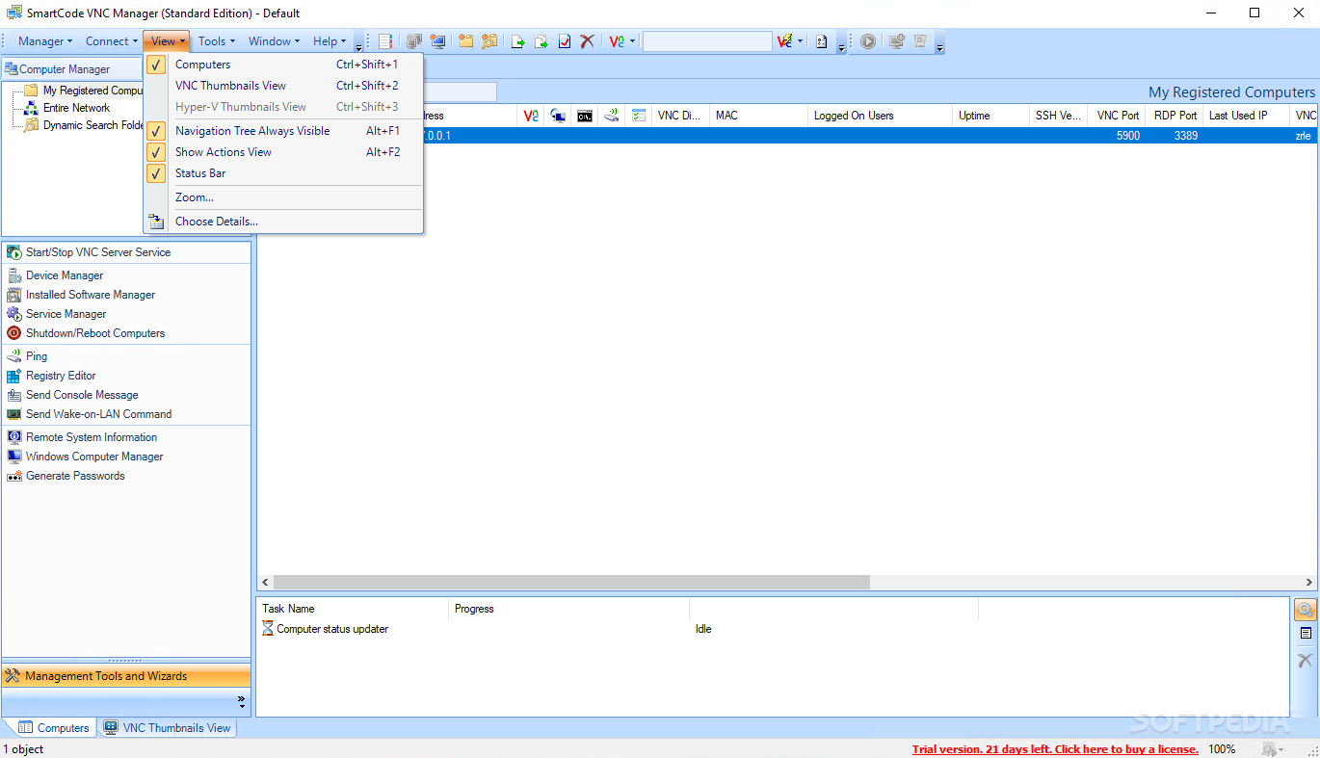Switch to VNC Thumbnails View bottom tab
Screen dimensions: 1320x758
[168, 728]
